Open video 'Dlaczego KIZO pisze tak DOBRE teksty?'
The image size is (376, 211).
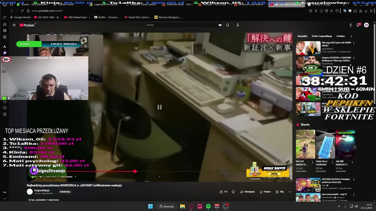[336, 44]
